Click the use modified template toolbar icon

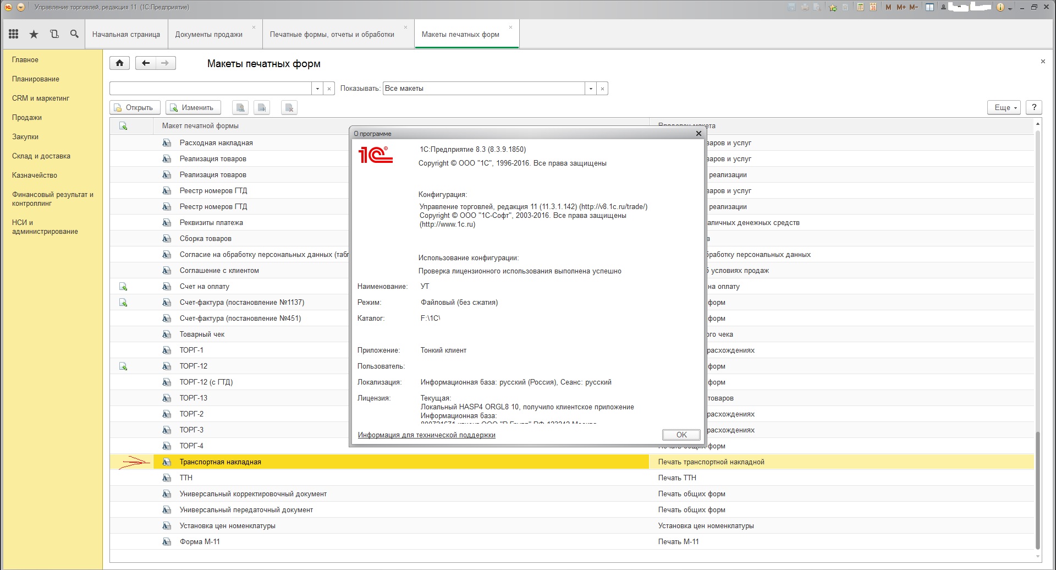(x=240, y=107)
